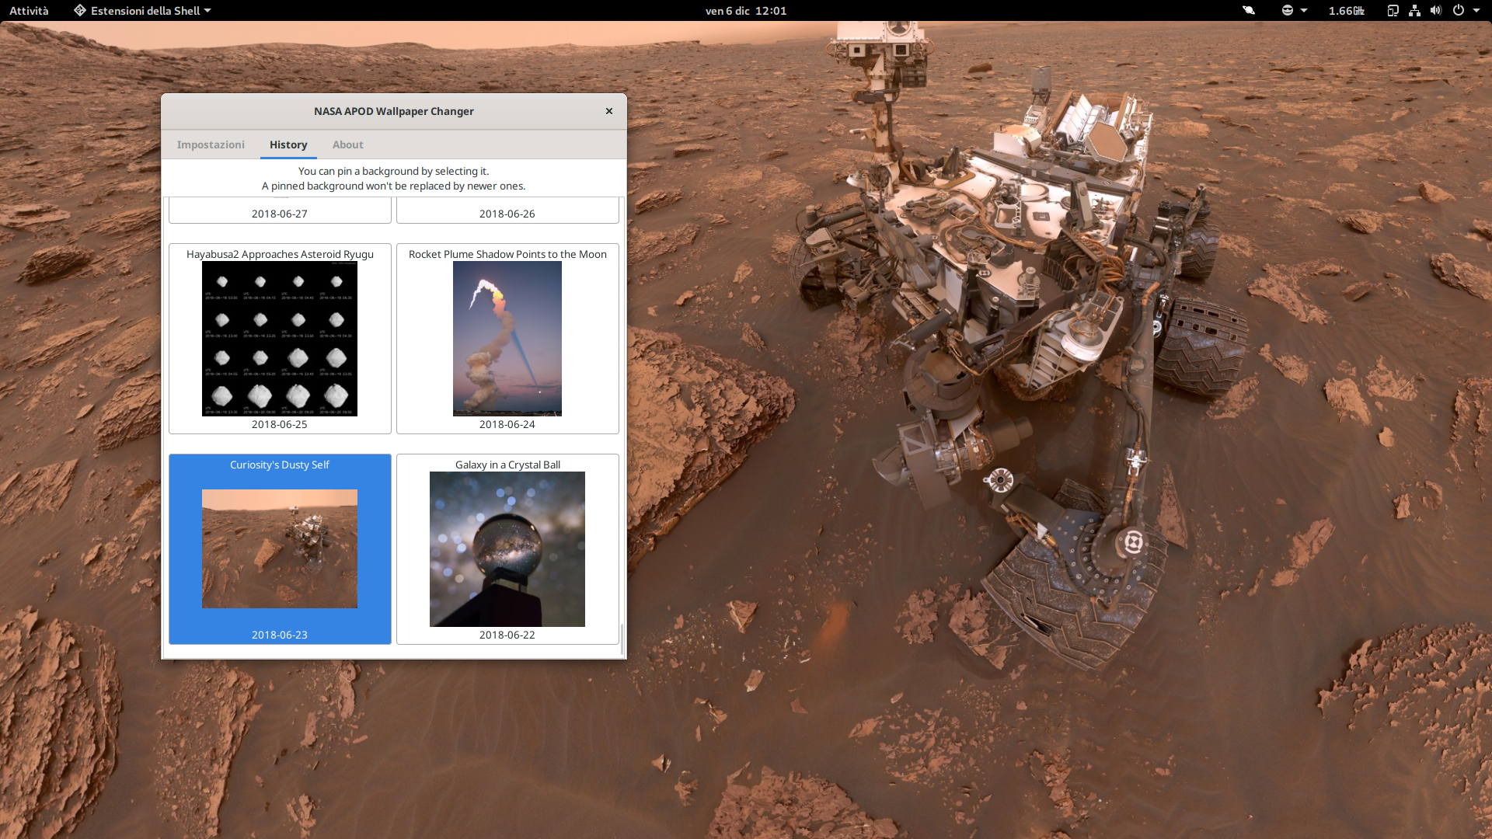1492x839 pixels.
Task: Click the screen/device connect icon in top bar
Action: pos(1393,11)
